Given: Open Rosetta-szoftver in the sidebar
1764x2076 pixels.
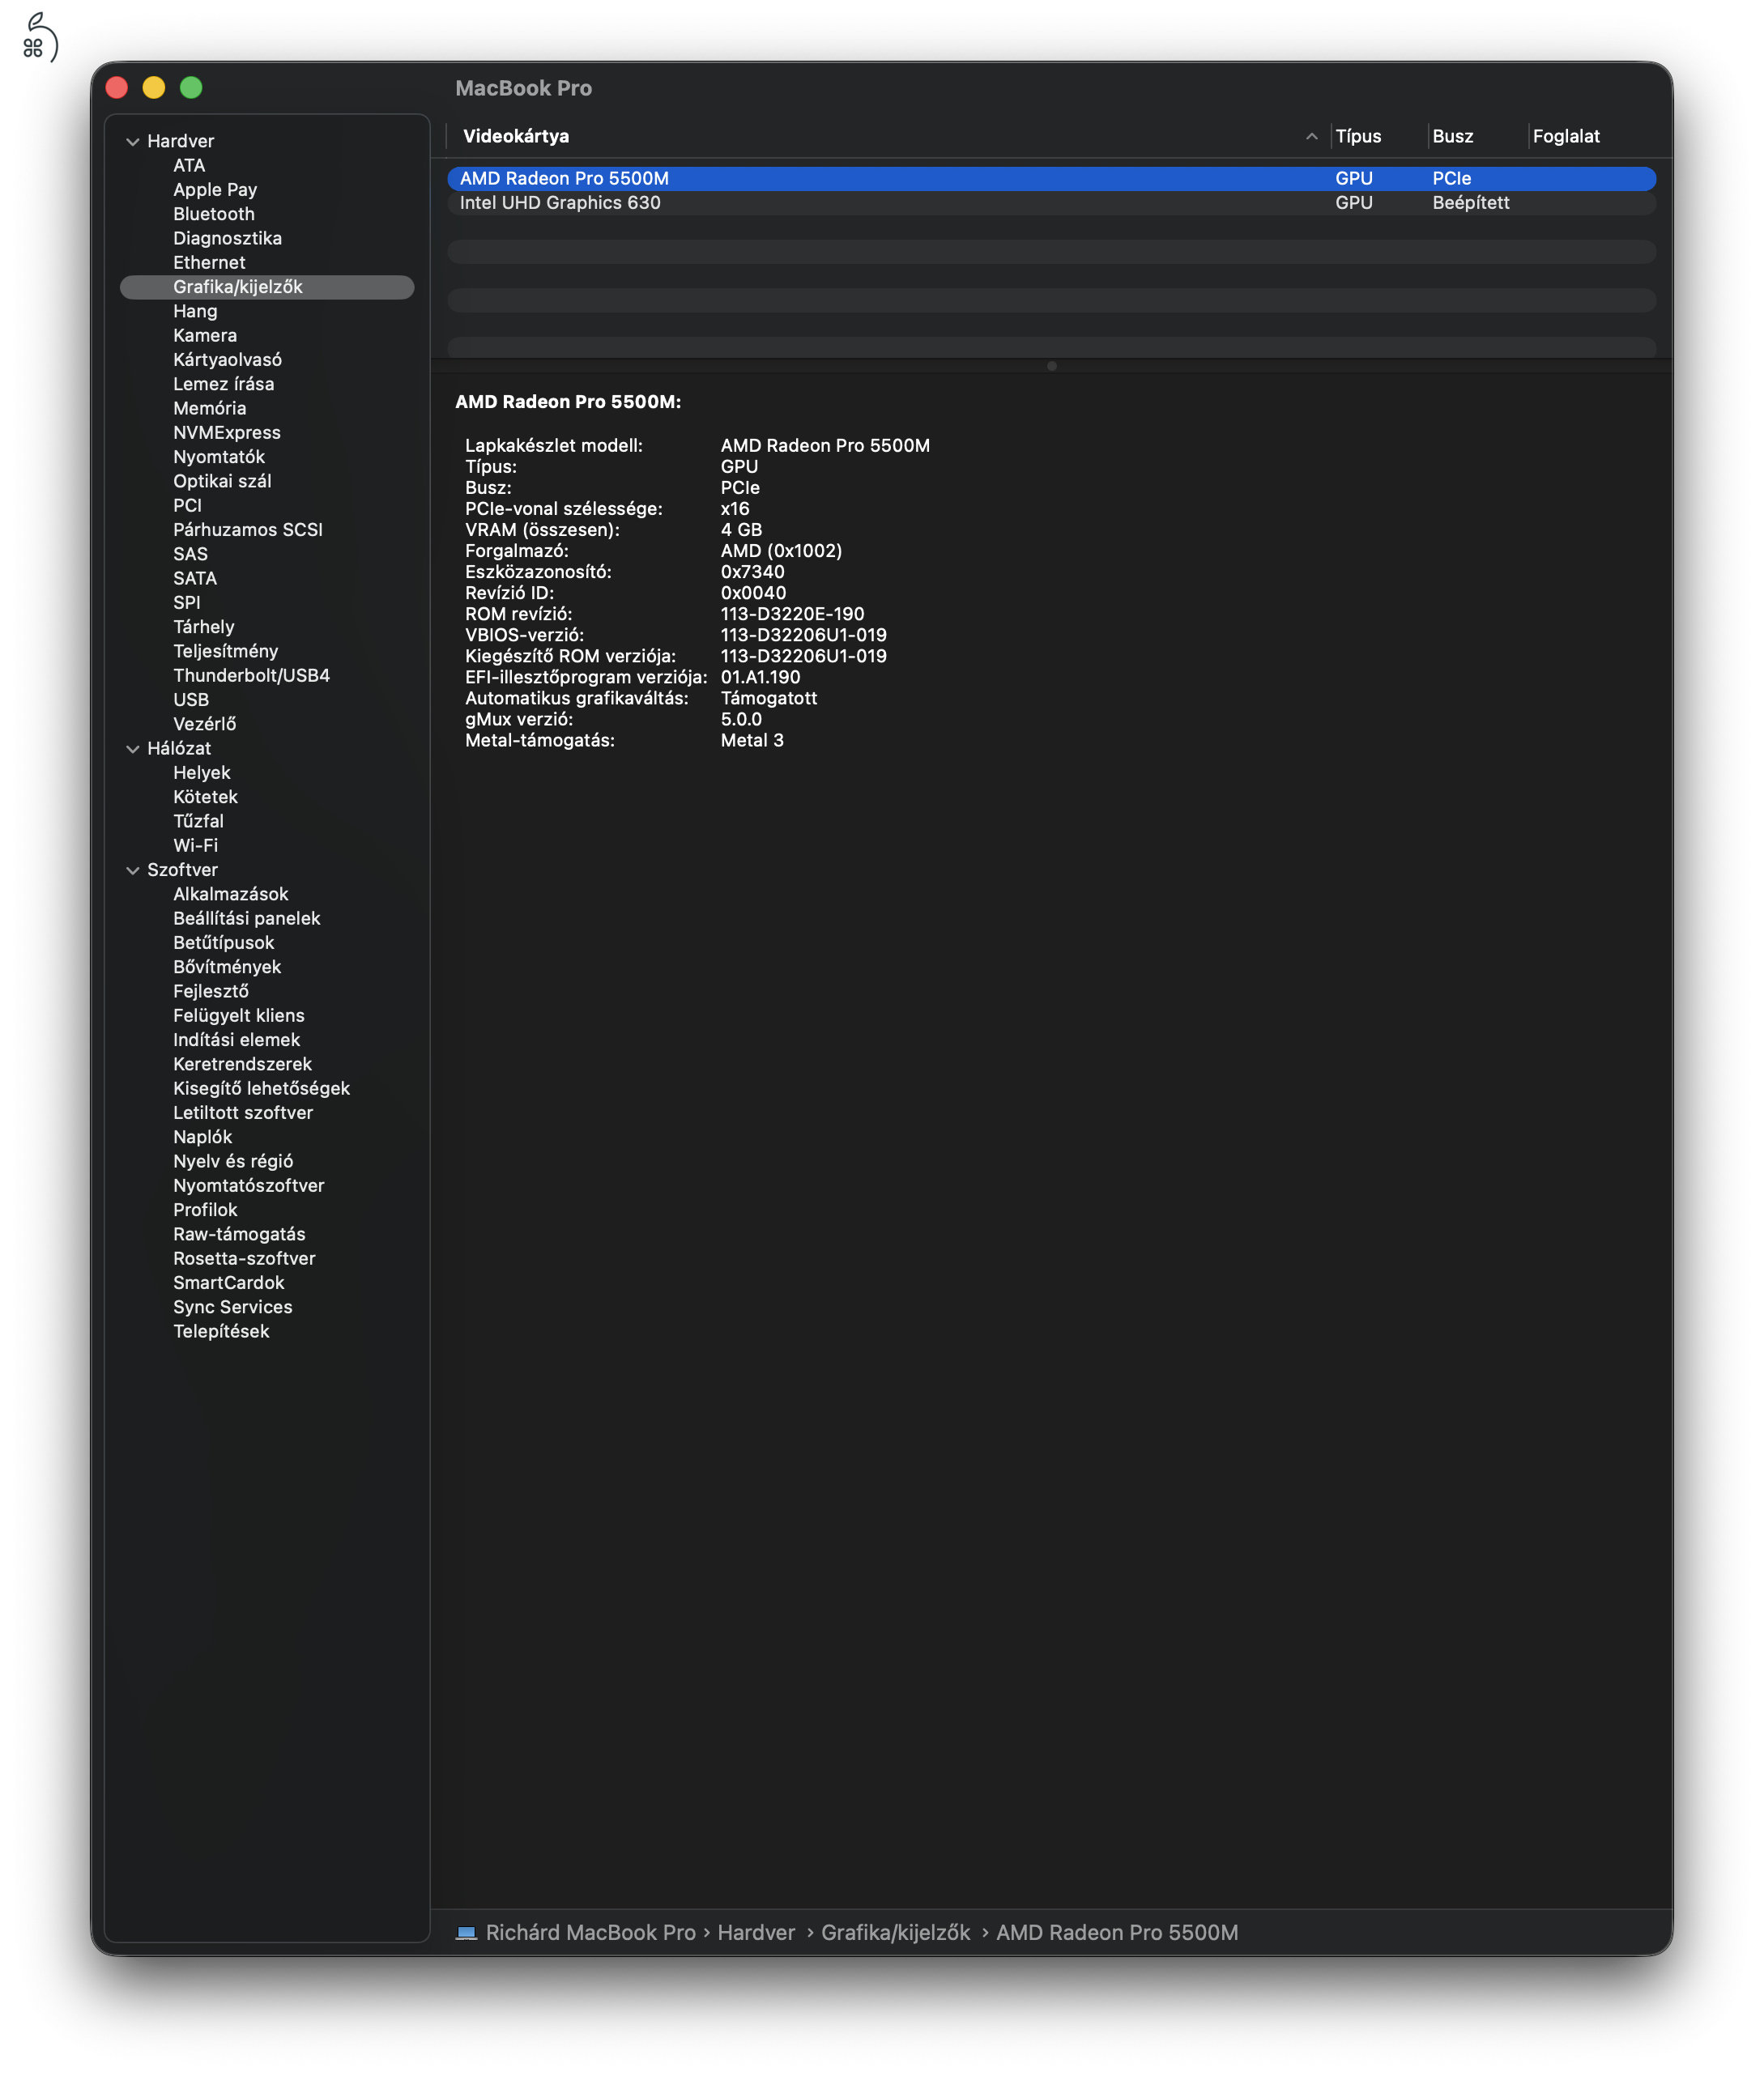Looking at the screenshot, I should tap(244, 1258).
